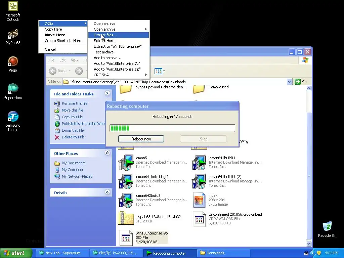Click the Back toolbar button
Screen dimensions: 344x258
tap(60, 71)
